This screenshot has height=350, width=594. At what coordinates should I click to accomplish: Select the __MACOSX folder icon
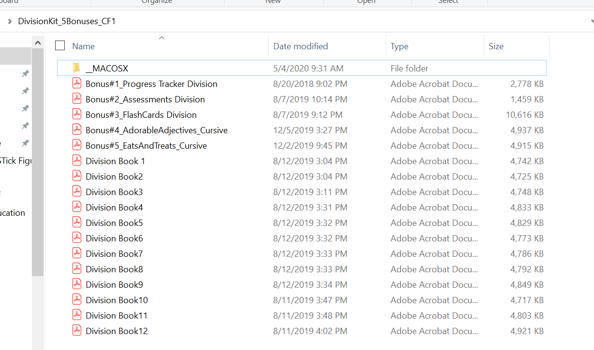[76, 68]
